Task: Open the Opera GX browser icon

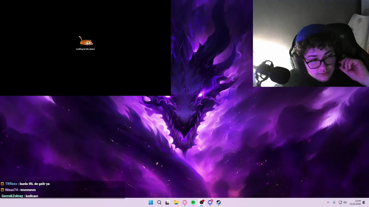Action: point(184,202)
